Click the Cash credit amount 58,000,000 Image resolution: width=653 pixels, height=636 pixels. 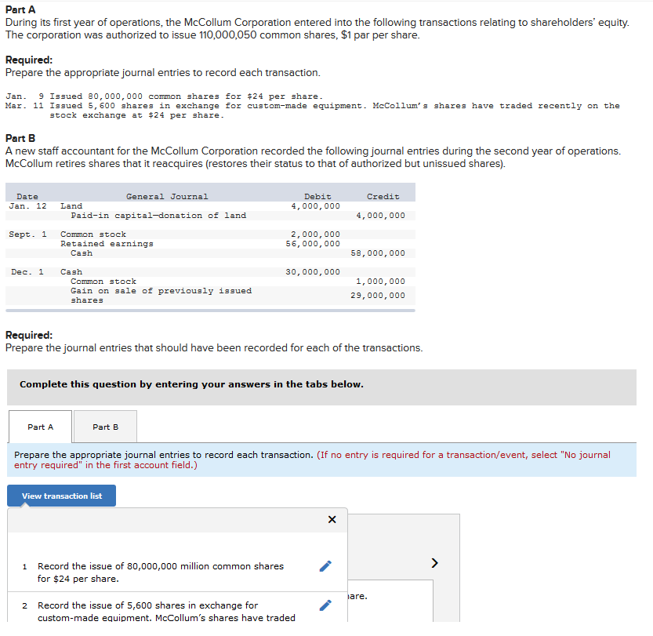coord(378,253)
